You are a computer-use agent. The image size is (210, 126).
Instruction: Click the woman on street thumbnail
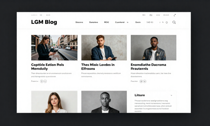(x=54, y=48)
